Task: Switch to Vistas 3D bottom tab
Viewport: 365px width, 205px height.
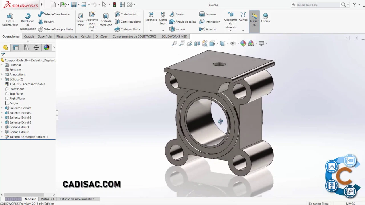Action: (47, 199)
